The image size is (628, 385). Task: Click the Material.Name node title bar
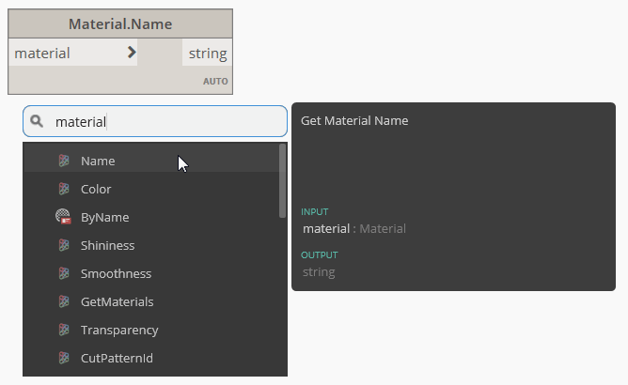coord(120,23)
